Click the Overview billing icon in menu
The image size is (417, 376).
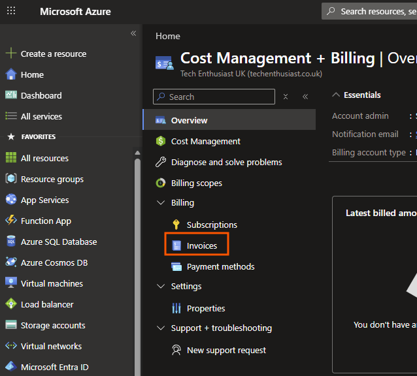coord(161,120)
